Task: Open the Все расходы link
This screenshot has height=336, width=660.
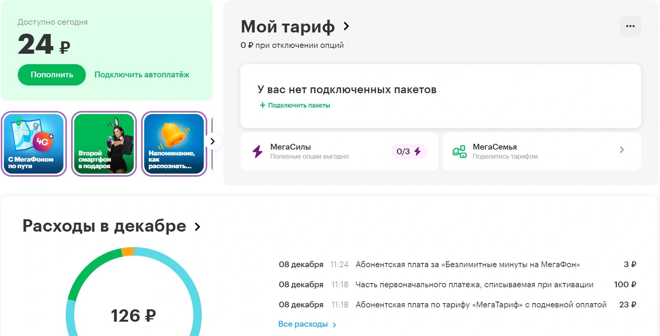Action: point(303,324)
